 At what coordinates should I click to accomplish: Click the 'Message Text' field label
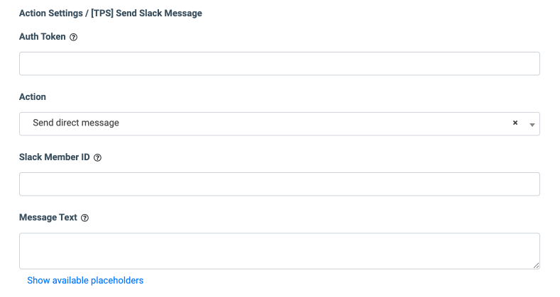(48, 218)
